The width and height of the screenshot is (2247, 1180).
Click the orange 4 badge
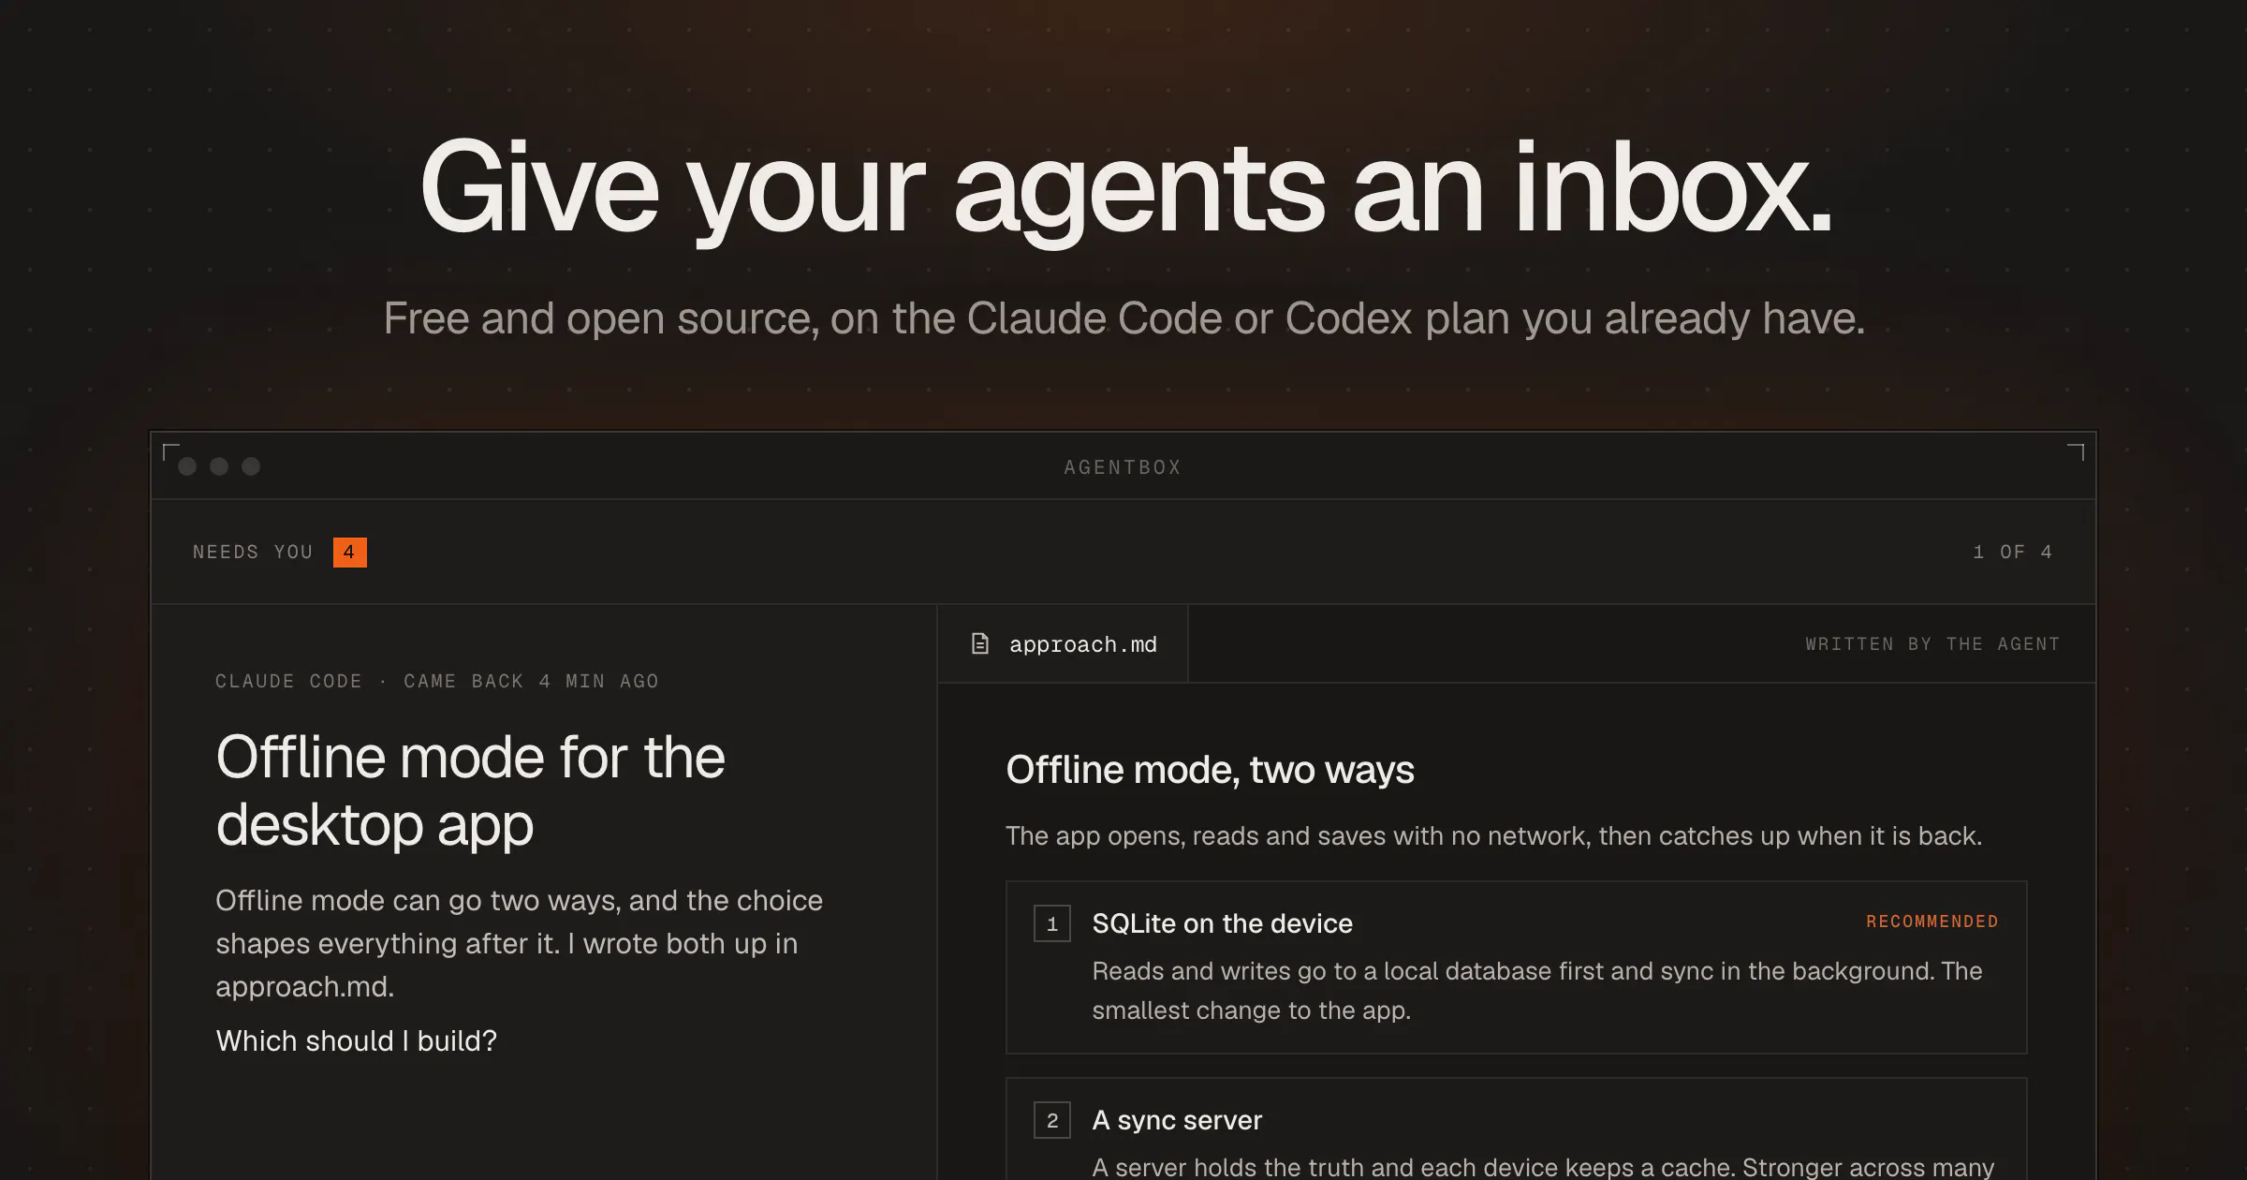[x=349, y=553]
